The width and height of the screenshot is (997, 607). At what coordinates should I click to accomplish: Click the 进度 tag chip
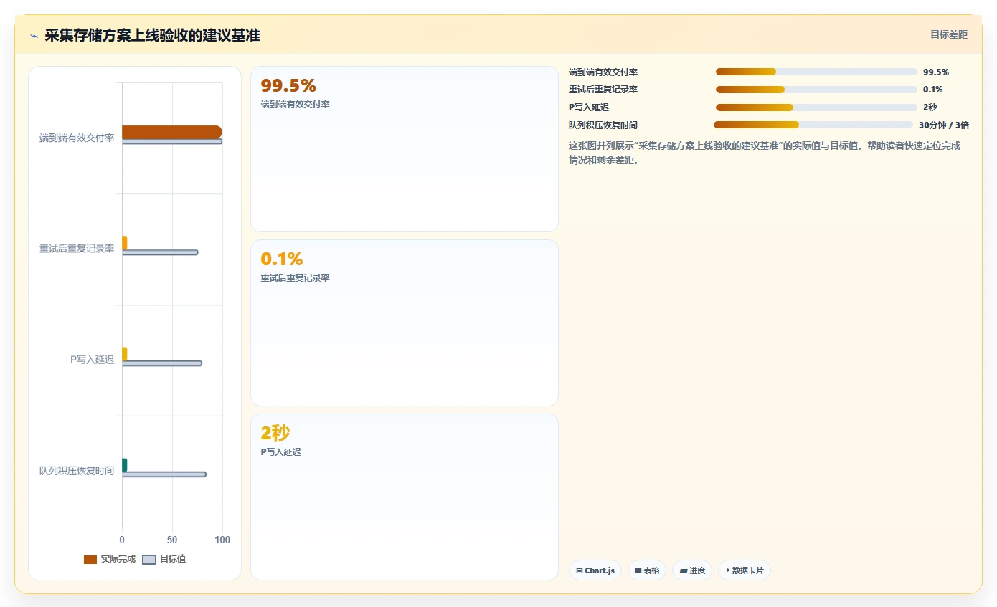point(692,570)
